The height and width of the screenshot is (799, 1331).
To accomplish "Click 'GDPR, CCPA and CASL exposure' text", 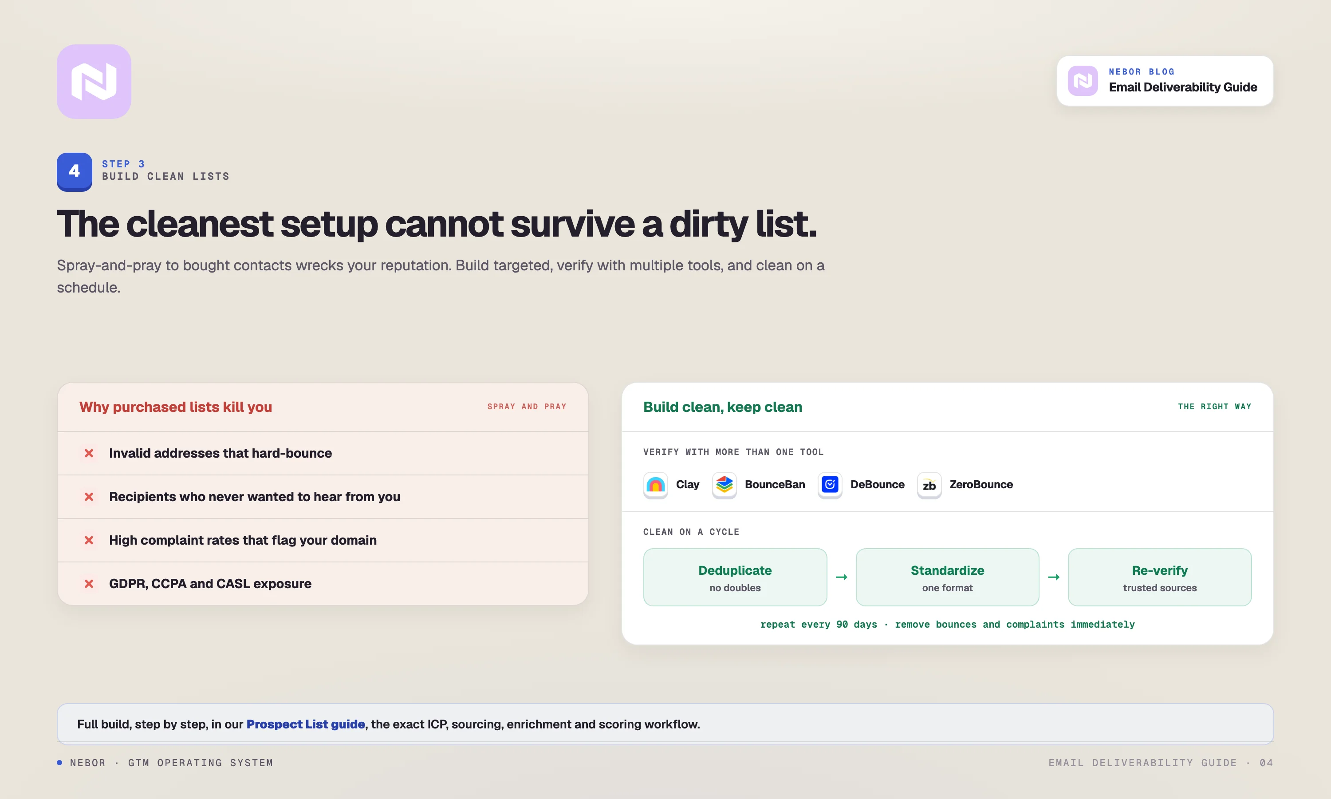I will [210, 584].
